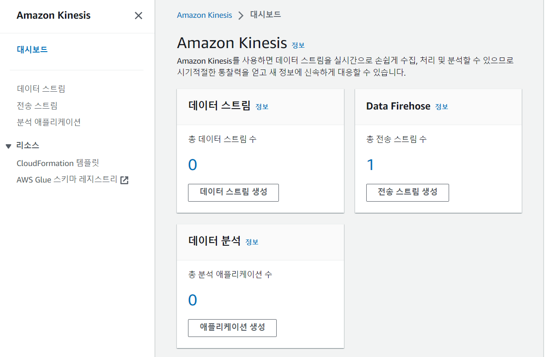Click the delivery stream count 1
The image size is (548, 357).
pos(370,165)
